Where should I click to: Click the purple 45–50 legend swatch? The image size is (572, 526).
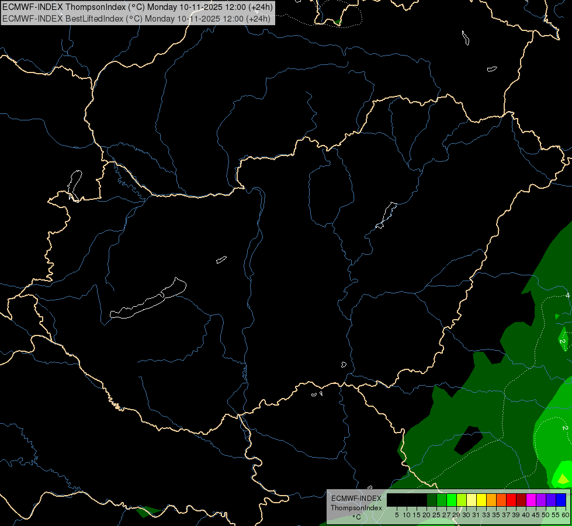point(541,500)
